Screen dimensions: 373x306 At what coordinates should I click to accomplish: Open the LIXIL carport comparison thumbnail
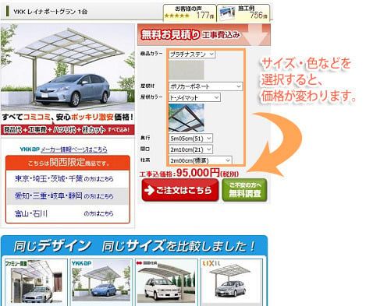coord(231,282)
